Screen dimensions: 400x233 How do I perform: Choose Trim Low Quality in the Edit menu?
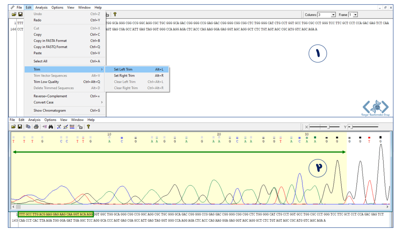point(65,82)
